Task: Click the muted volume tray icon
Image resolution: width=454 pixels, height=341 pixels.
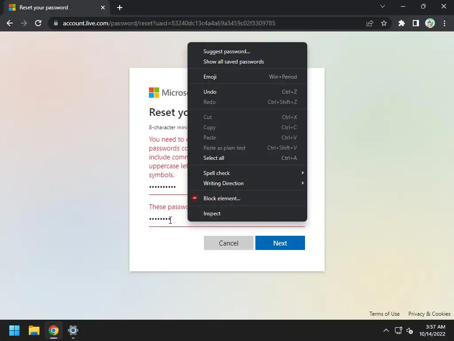Action: click(x=409, y=330)
